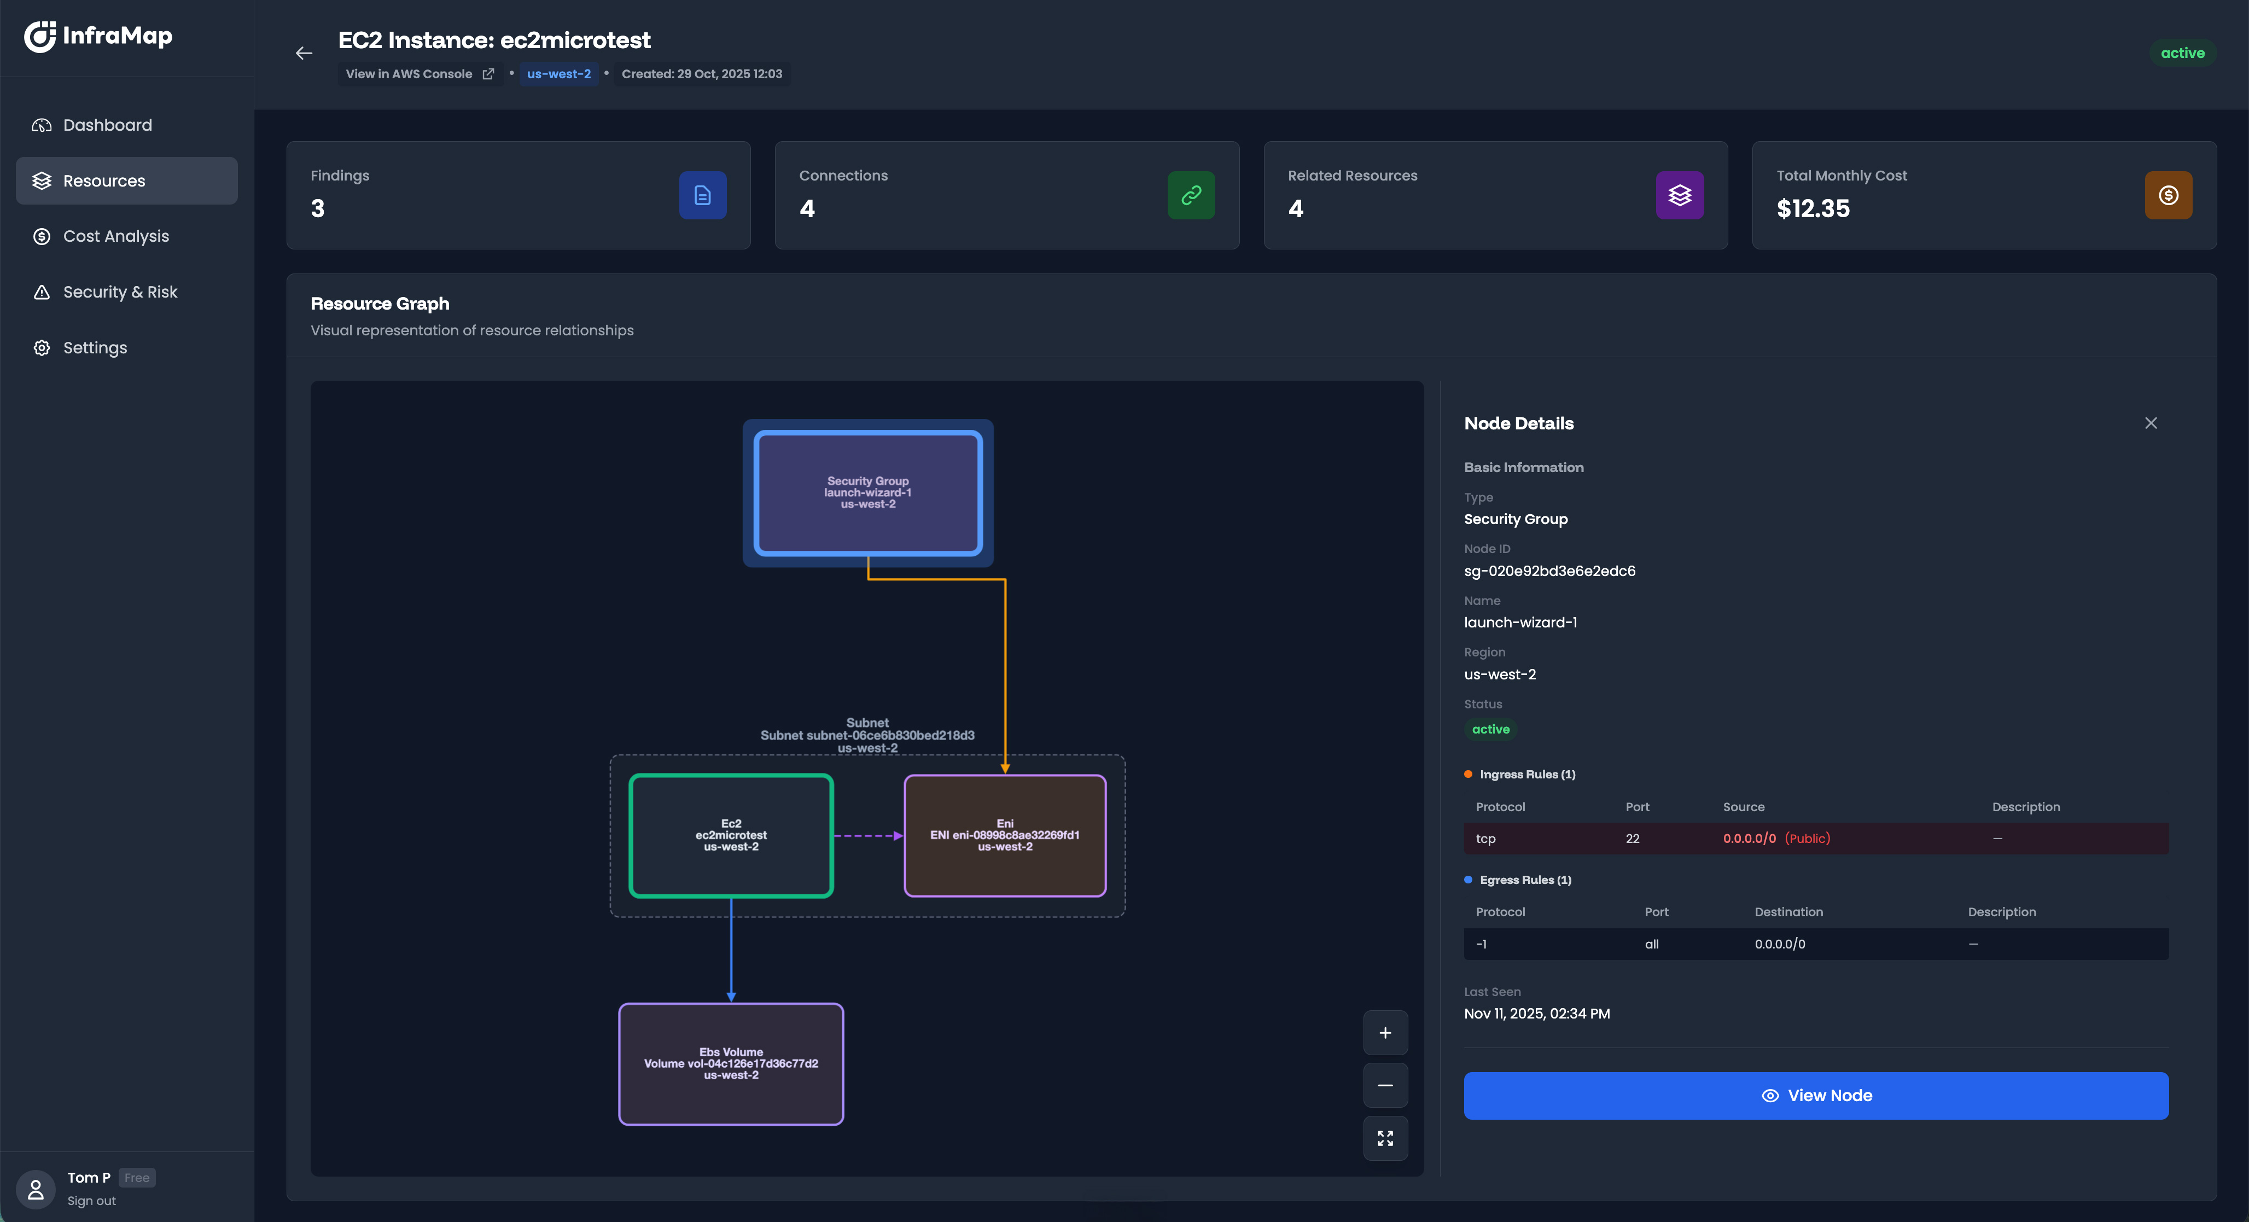This screenshot has width=2249, height=1222.
Task: Click the InfraMap logo icon
Action: (40, 36)
